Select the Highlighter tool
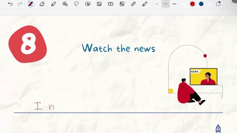Screen dimensions: 237x133 (53, 4)
